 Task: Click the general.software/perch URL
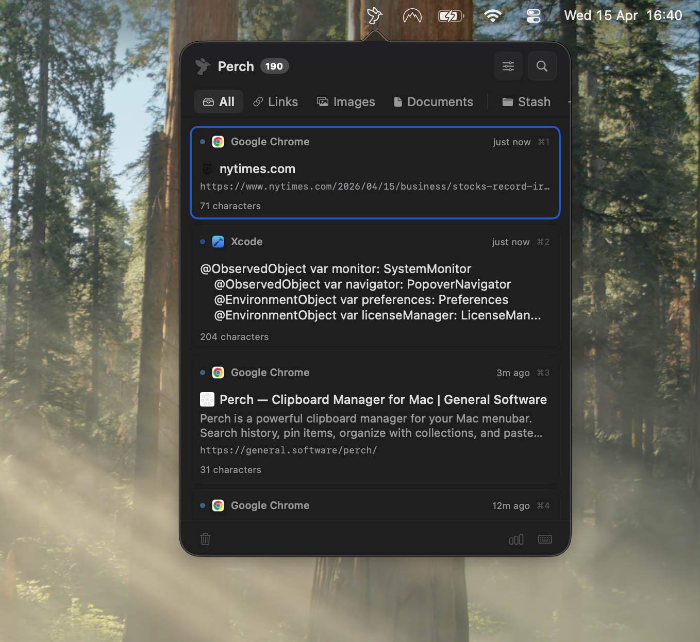pyautogui.click(x=288, y=450)
